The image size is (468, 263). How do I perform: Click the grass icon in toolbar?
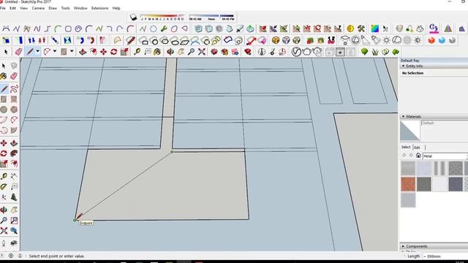pos(375,52)
